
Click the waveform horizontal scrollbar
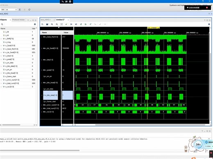tap(150, 125)
